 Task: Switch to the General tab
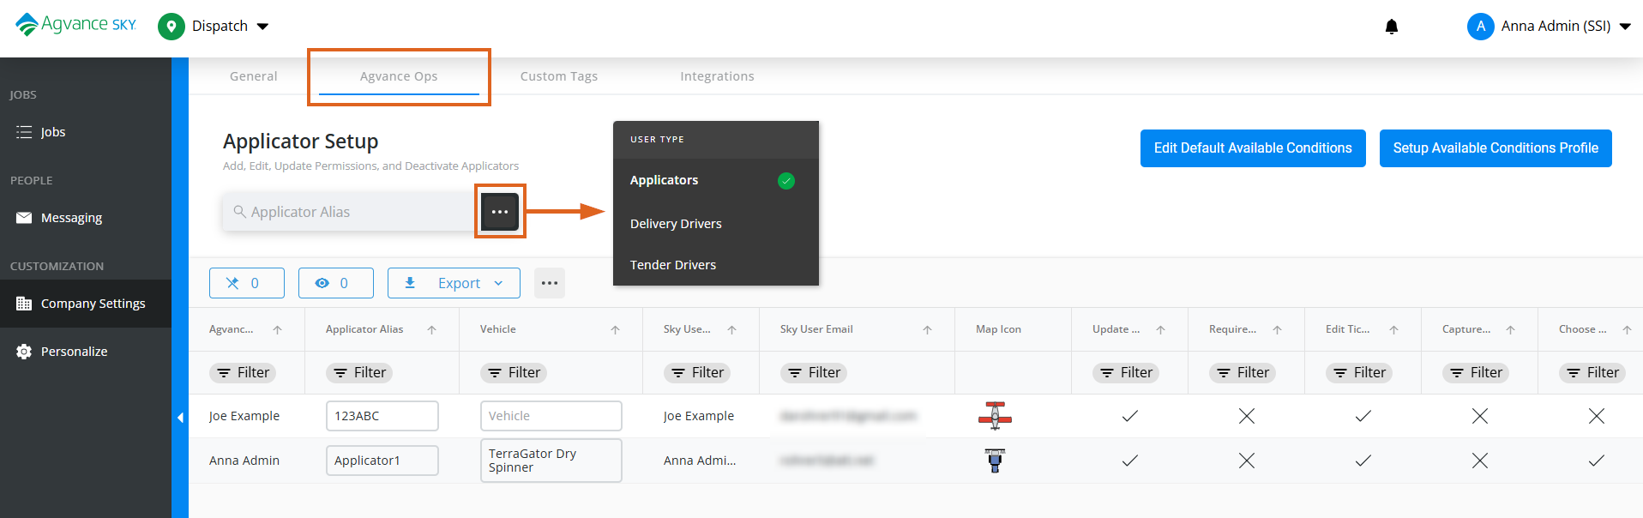(253, 76)
